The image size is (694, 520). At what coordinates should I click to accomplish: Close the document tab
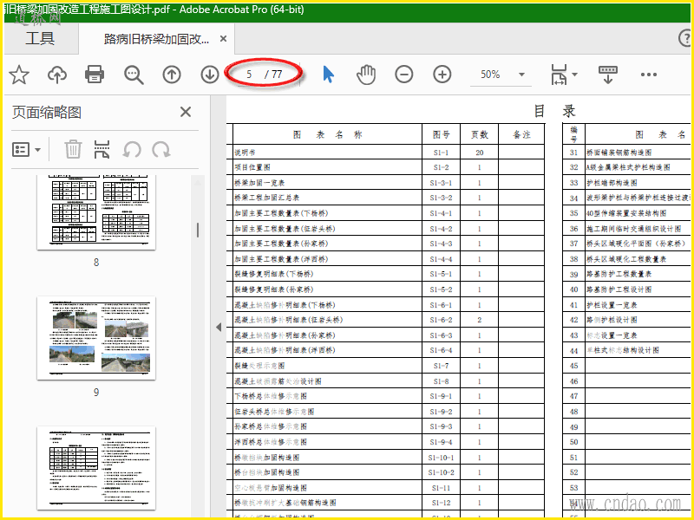(224, 39)
